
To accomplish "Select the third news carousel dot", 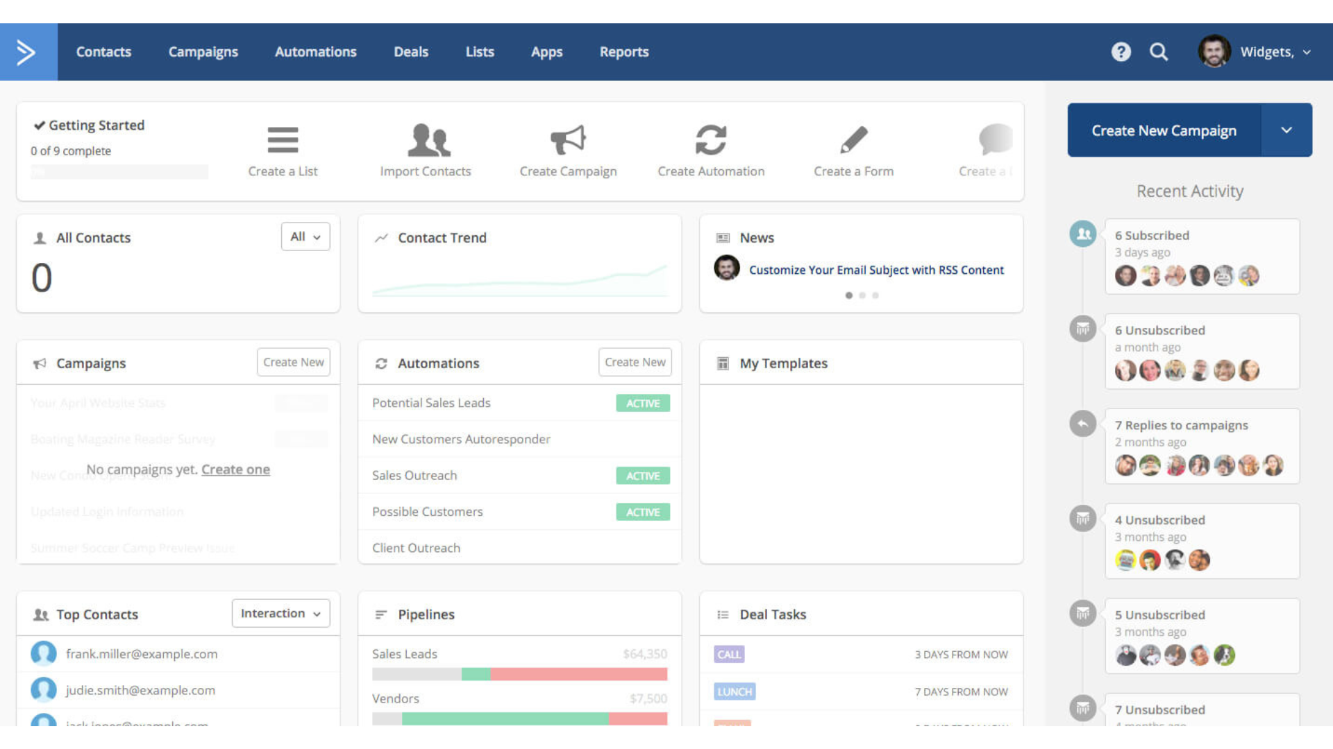I will (875, 295).
